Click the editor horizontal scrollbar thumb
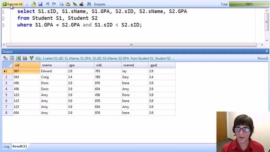270x152 pixels. click(x=131, y=45)
